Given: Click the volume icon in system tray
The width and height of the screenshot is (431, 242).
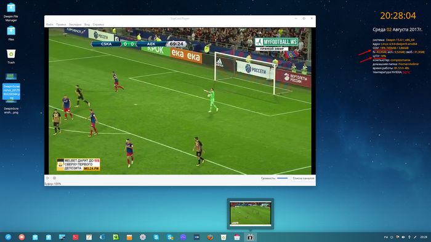Looking at the screenshot, I should coord(403,237).
